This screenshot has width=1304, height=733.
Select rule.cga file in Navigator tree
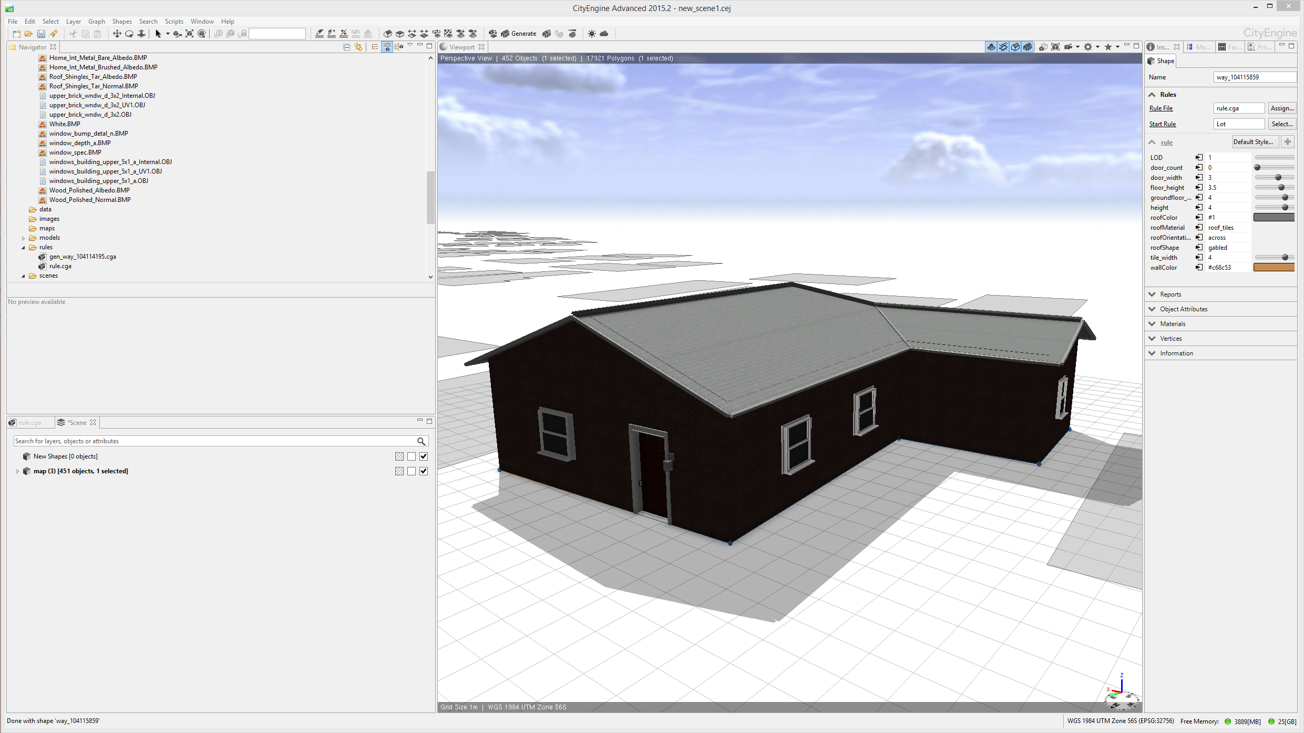60,267
